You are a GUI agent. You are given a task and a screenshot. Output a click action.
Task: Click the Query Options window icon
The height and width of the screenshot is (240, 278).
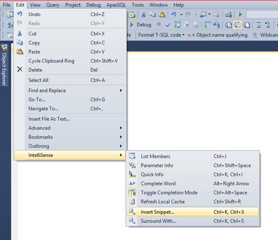[187, 25]
